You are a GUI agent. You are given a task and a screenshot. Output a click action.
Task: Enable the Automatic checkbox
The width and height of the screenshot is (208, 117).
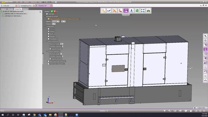47,14
